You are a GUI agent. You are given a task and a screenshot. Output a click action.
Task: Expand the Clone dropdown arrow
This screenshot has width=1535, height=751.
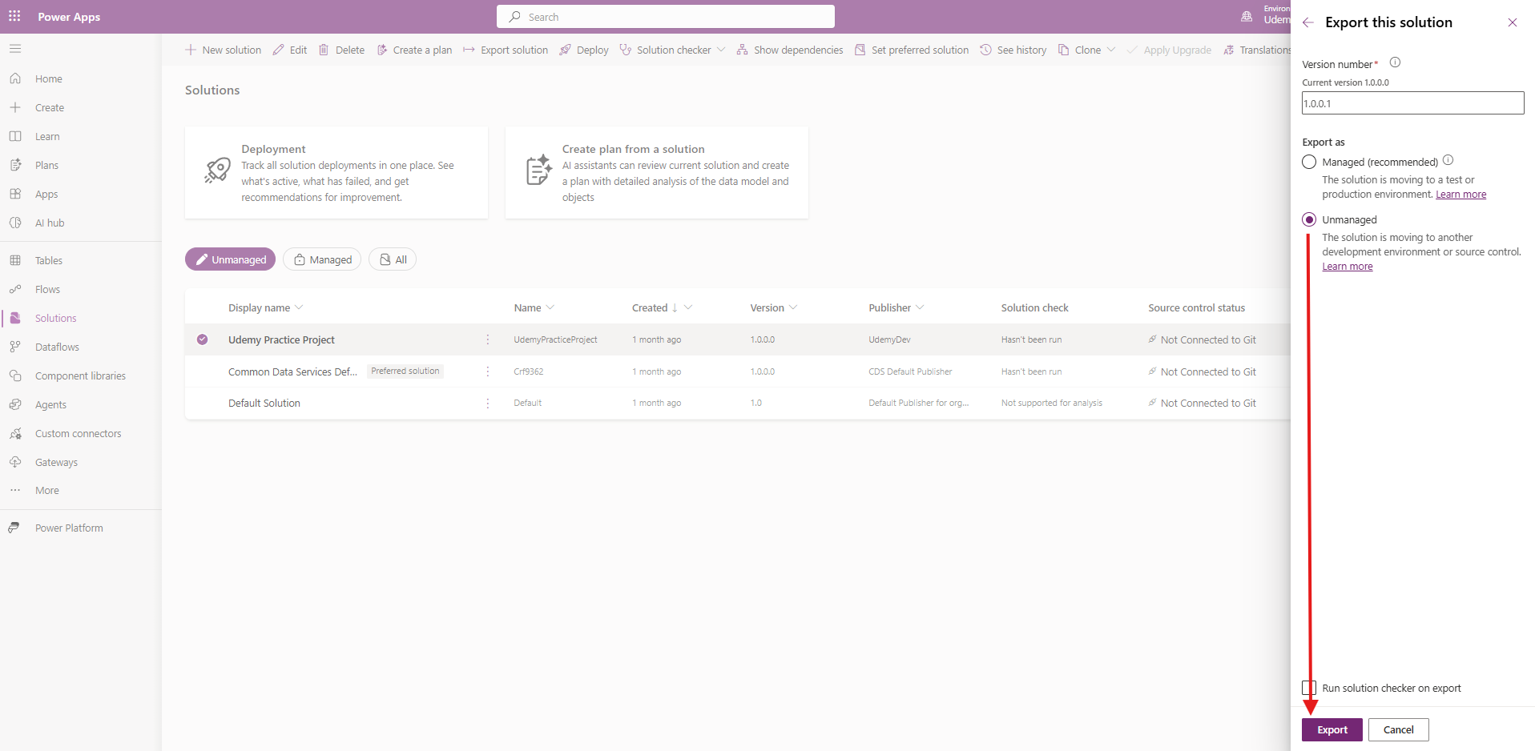tap(1110, 50)
